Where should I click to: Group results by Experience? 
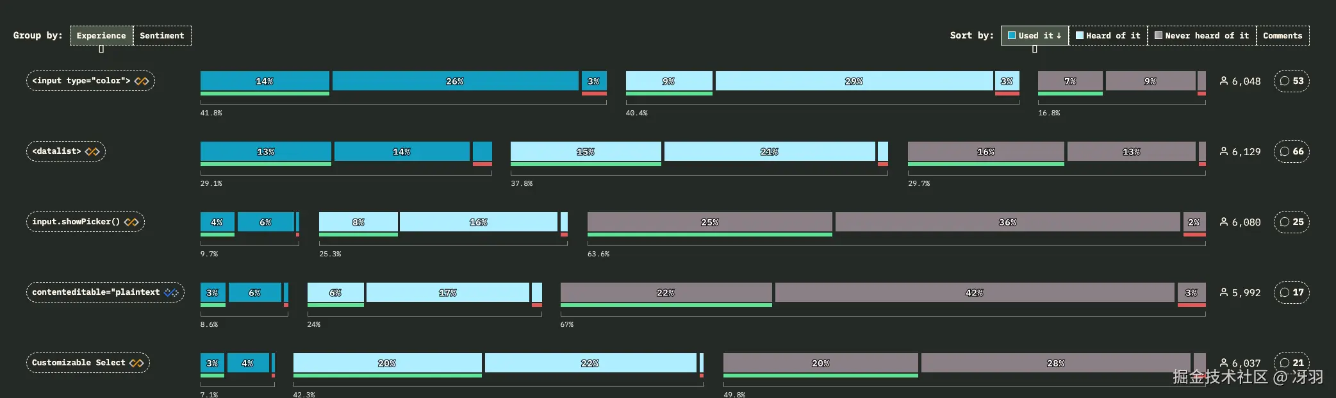click(101, 36)
